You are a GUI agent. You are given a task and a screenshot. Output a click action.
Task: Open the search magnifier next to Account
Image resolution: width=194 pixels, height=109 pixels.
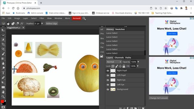click(x=84, y=18)
